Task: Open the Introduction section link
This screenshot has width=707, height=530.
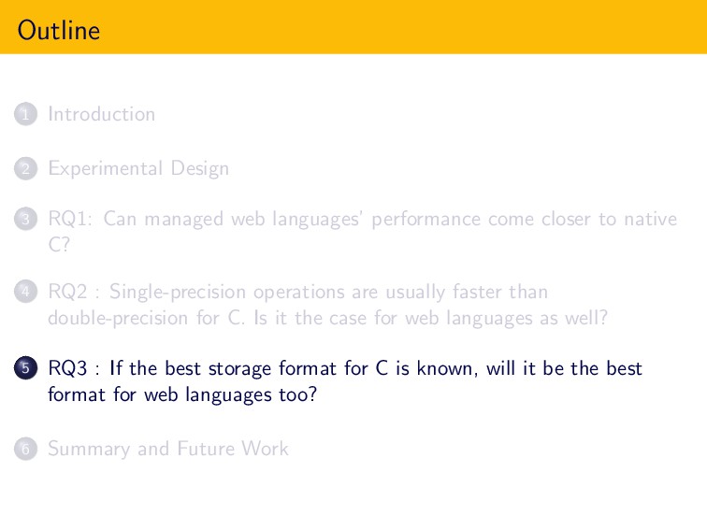Action: tap(101, 114)
